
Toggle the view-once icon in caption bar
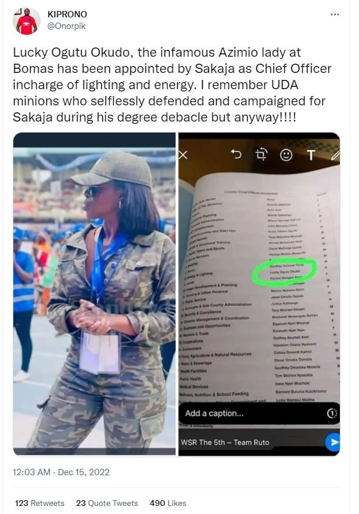click(x=332, y=413)
